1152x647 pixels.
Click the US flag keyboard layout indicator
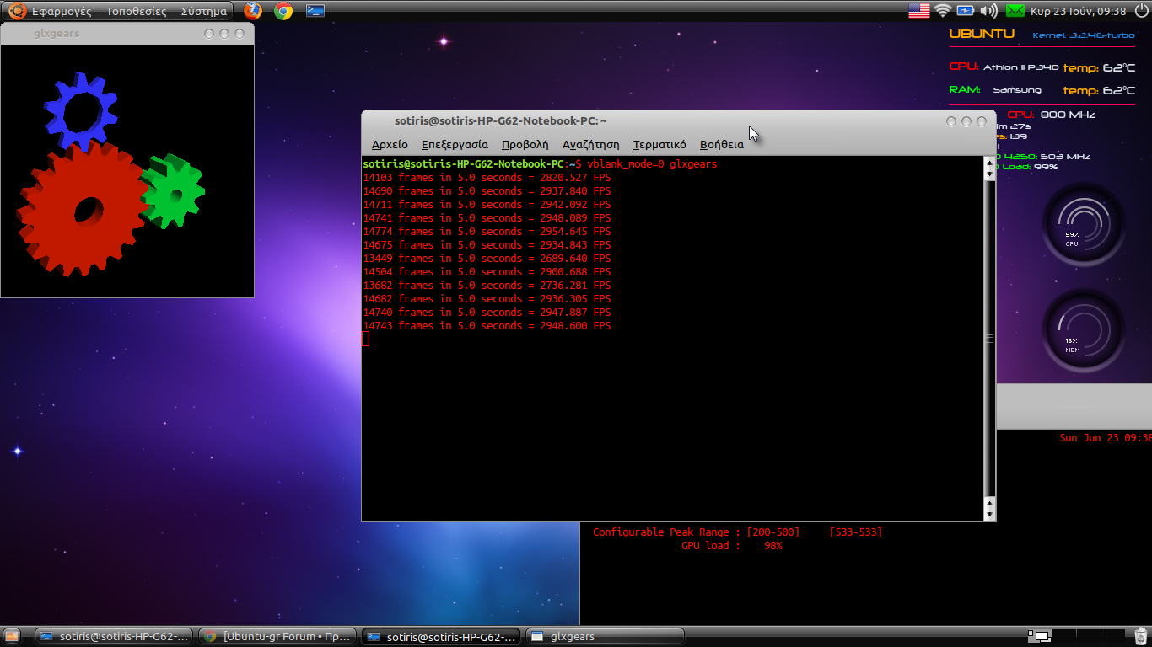pyautogui.click(x=918, y=11)
